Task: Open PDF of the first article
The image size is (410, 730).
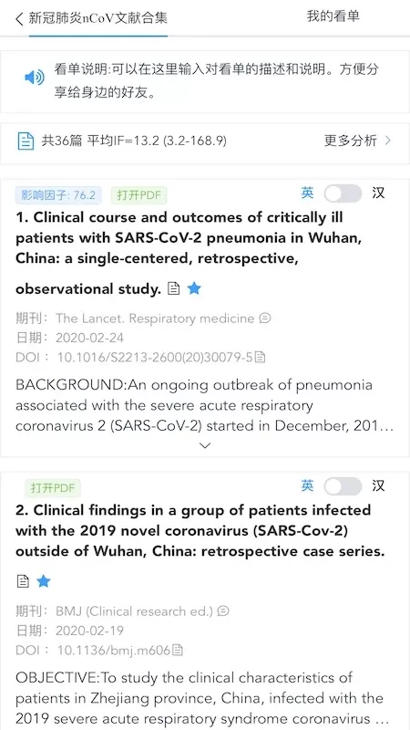Action: 139,195
